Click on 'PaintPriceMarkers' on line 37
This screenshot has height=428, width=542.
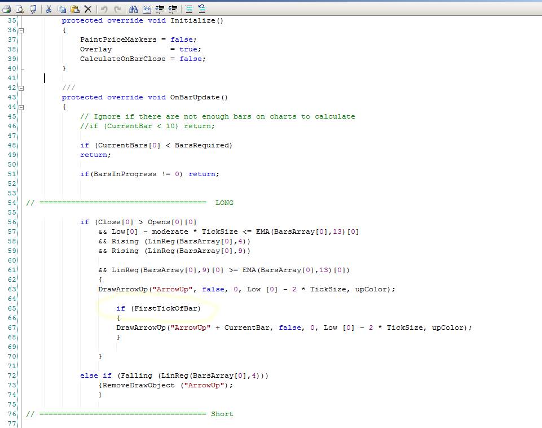(118, 40)
